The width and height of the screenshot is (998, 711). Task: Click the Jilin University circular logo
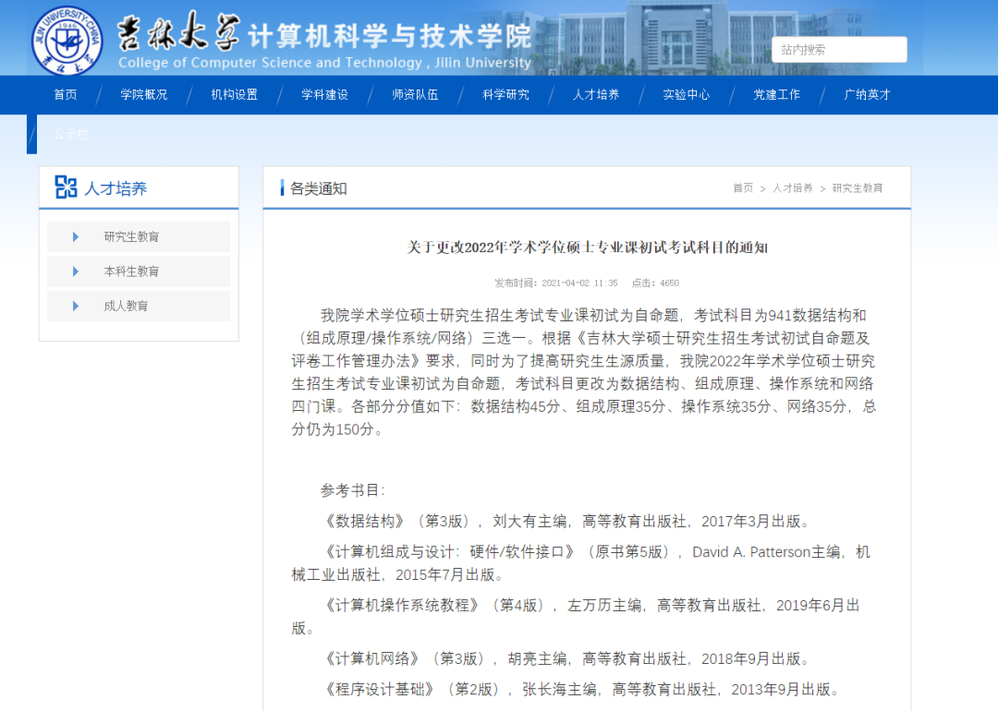67,38
